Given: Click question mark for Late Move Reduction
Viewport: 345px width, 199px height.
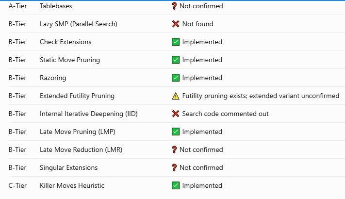Looking at the screenshot, I should [x=174, y=149].
